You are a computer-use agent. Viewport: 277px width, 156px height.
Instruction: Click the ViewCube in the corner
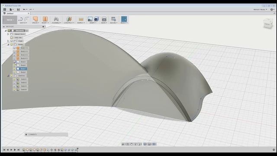click(268, 24)
